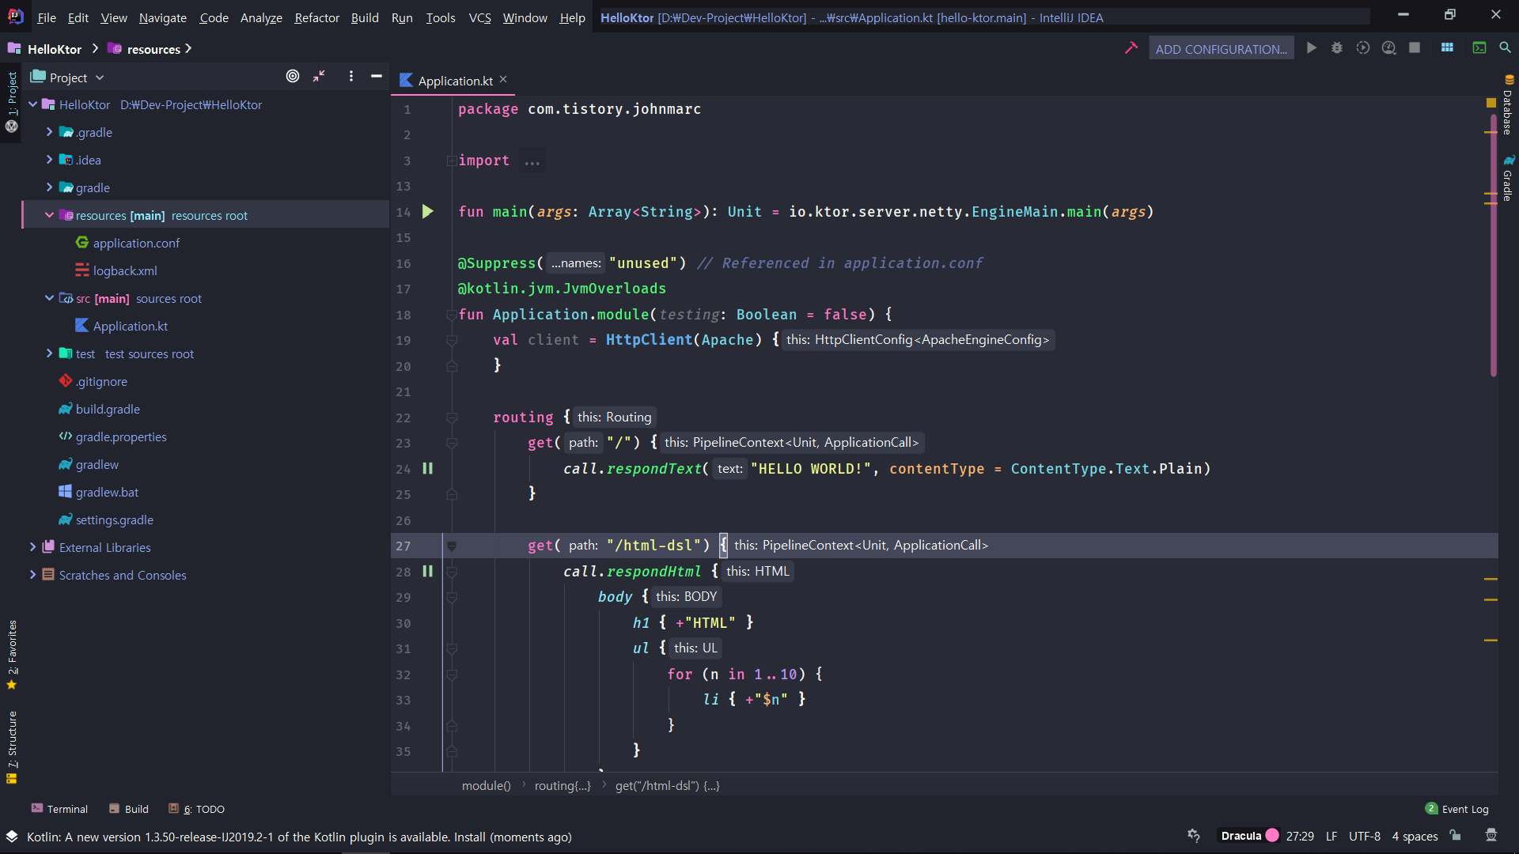Screen dimensions: 1519x854
Task: Hide the Project tool window minus icon
Action: 377,77
